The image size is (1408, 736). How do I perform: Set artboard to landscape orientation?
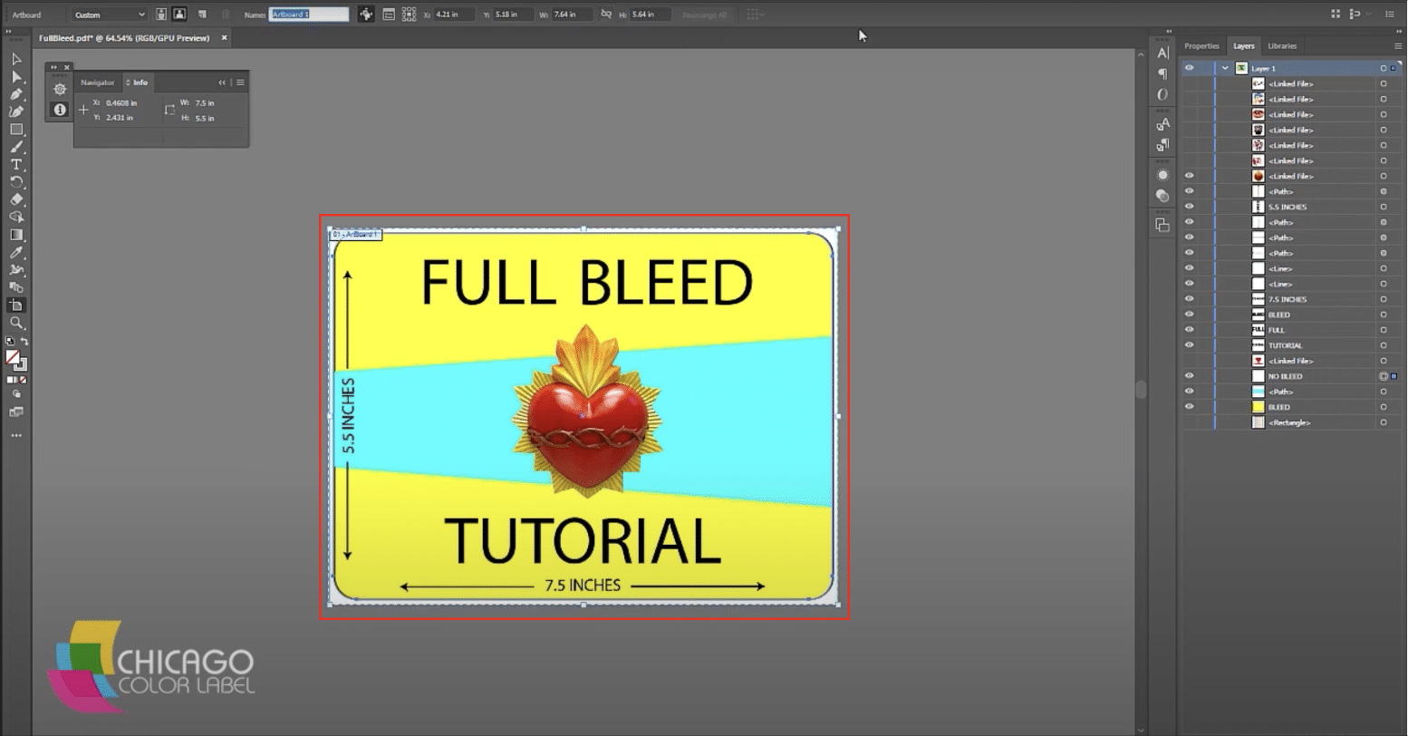coord(179,15)
